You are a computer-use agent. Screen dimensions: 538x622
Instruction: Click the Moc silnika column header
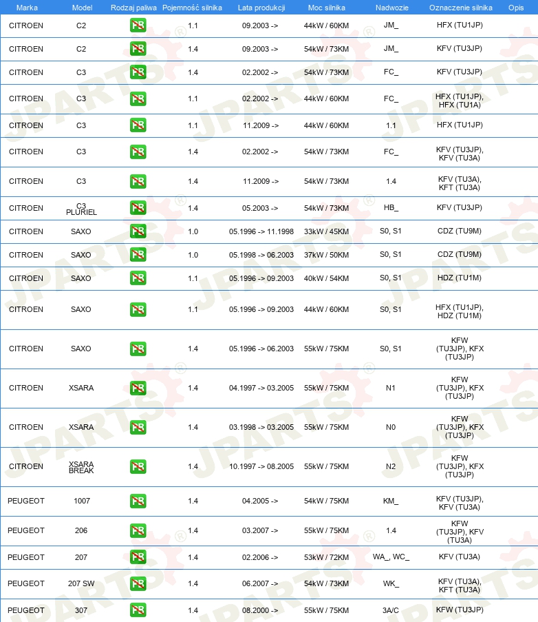326,8
